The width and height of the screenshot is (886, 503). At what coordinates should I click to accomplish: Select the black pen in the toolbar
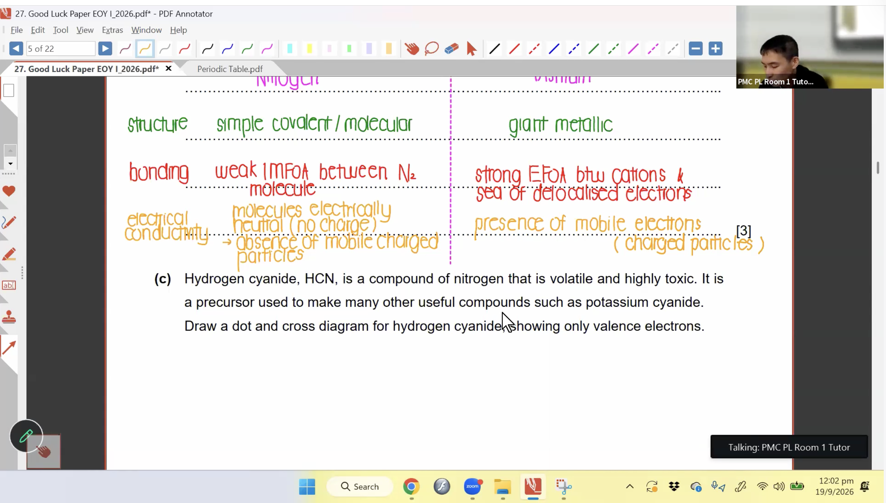click(x=208, y=48)
